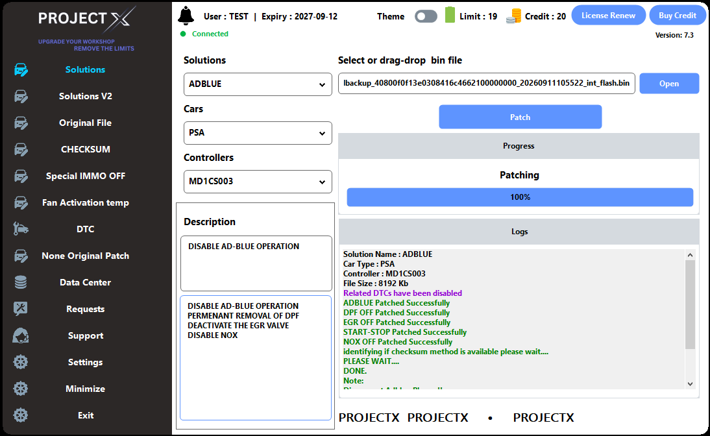Viewport: 710px width, 436px height.
Task: Click the Fan Activation temp label
Action: [85, 202]
